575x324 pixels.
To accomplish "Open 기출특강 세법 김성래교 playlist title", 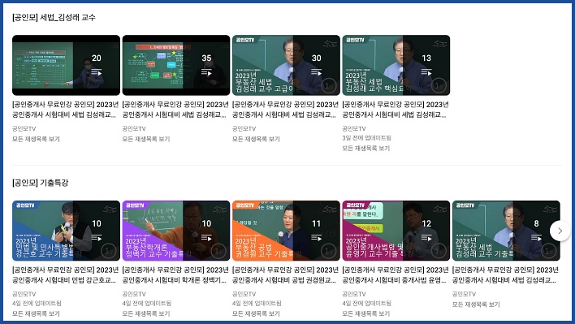I will pyautogui.click(x=505, y=275).
